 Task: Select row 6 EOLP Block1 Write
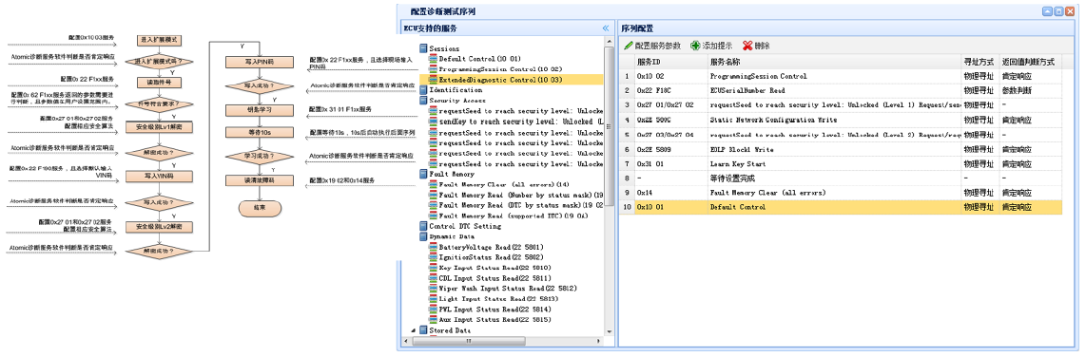[x=840, y=149]
